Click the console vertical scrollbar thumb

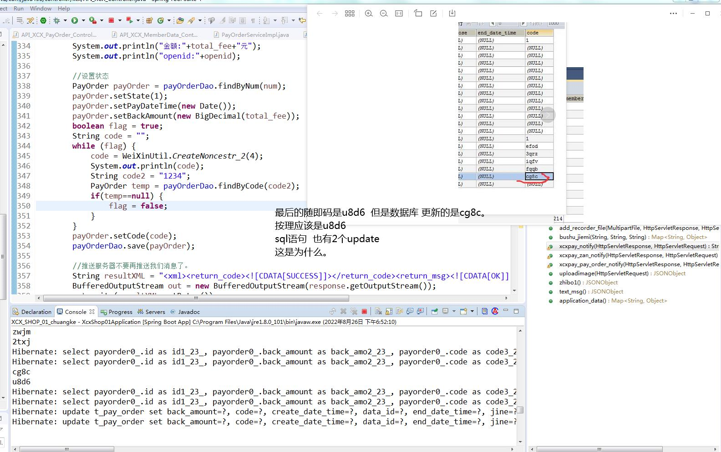(520, 410)
